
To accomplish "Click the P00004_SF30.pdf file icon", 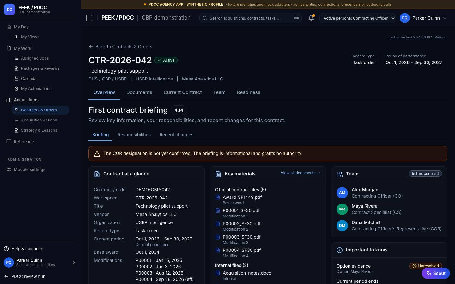I will point(218,250).
